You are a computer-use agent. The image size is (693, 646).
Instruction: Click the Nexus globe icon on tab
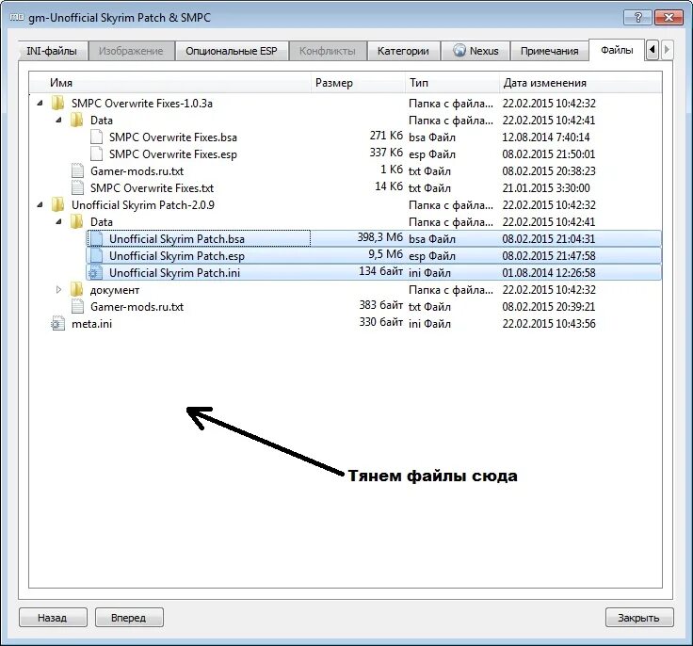pyautogui.click(x=459, y=51)
